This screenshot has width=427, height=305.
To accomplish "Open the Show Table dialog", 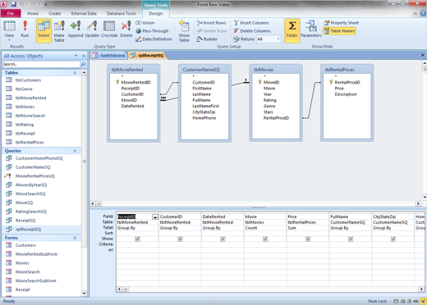I will pyautogui.click(x=184, y=30).
